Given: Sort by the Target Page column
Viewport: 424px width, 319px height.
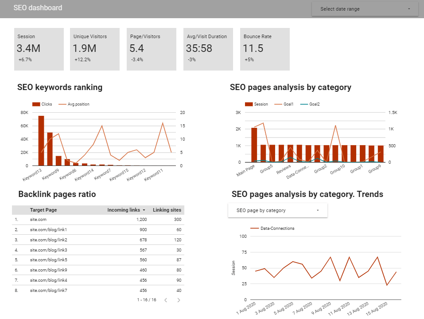Looking at the screenshot, I should [x=43, y=209].
